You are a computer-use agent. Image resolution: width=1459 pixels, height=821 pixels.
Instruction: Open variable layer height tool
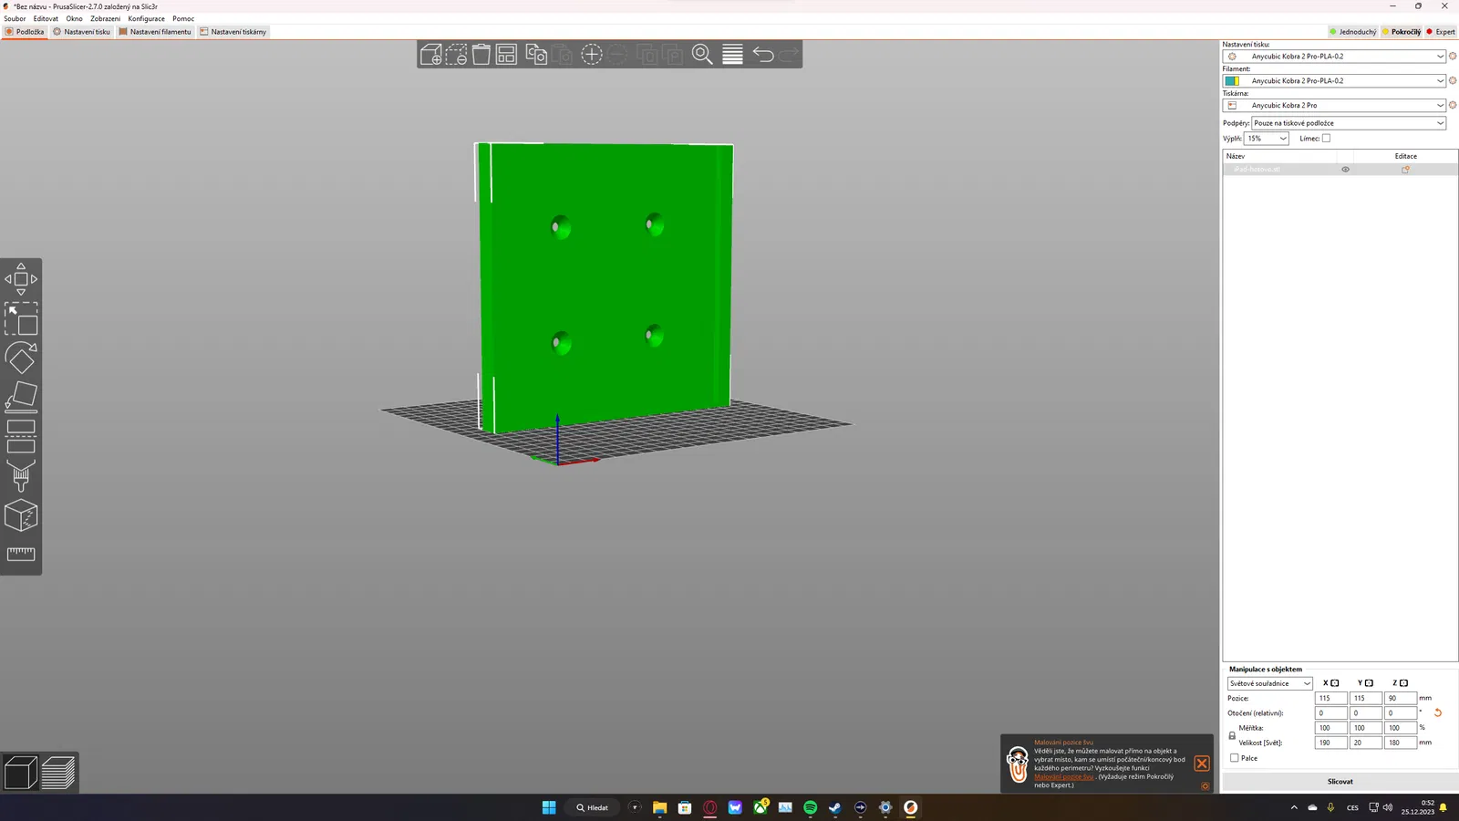[x=732, y=55]
